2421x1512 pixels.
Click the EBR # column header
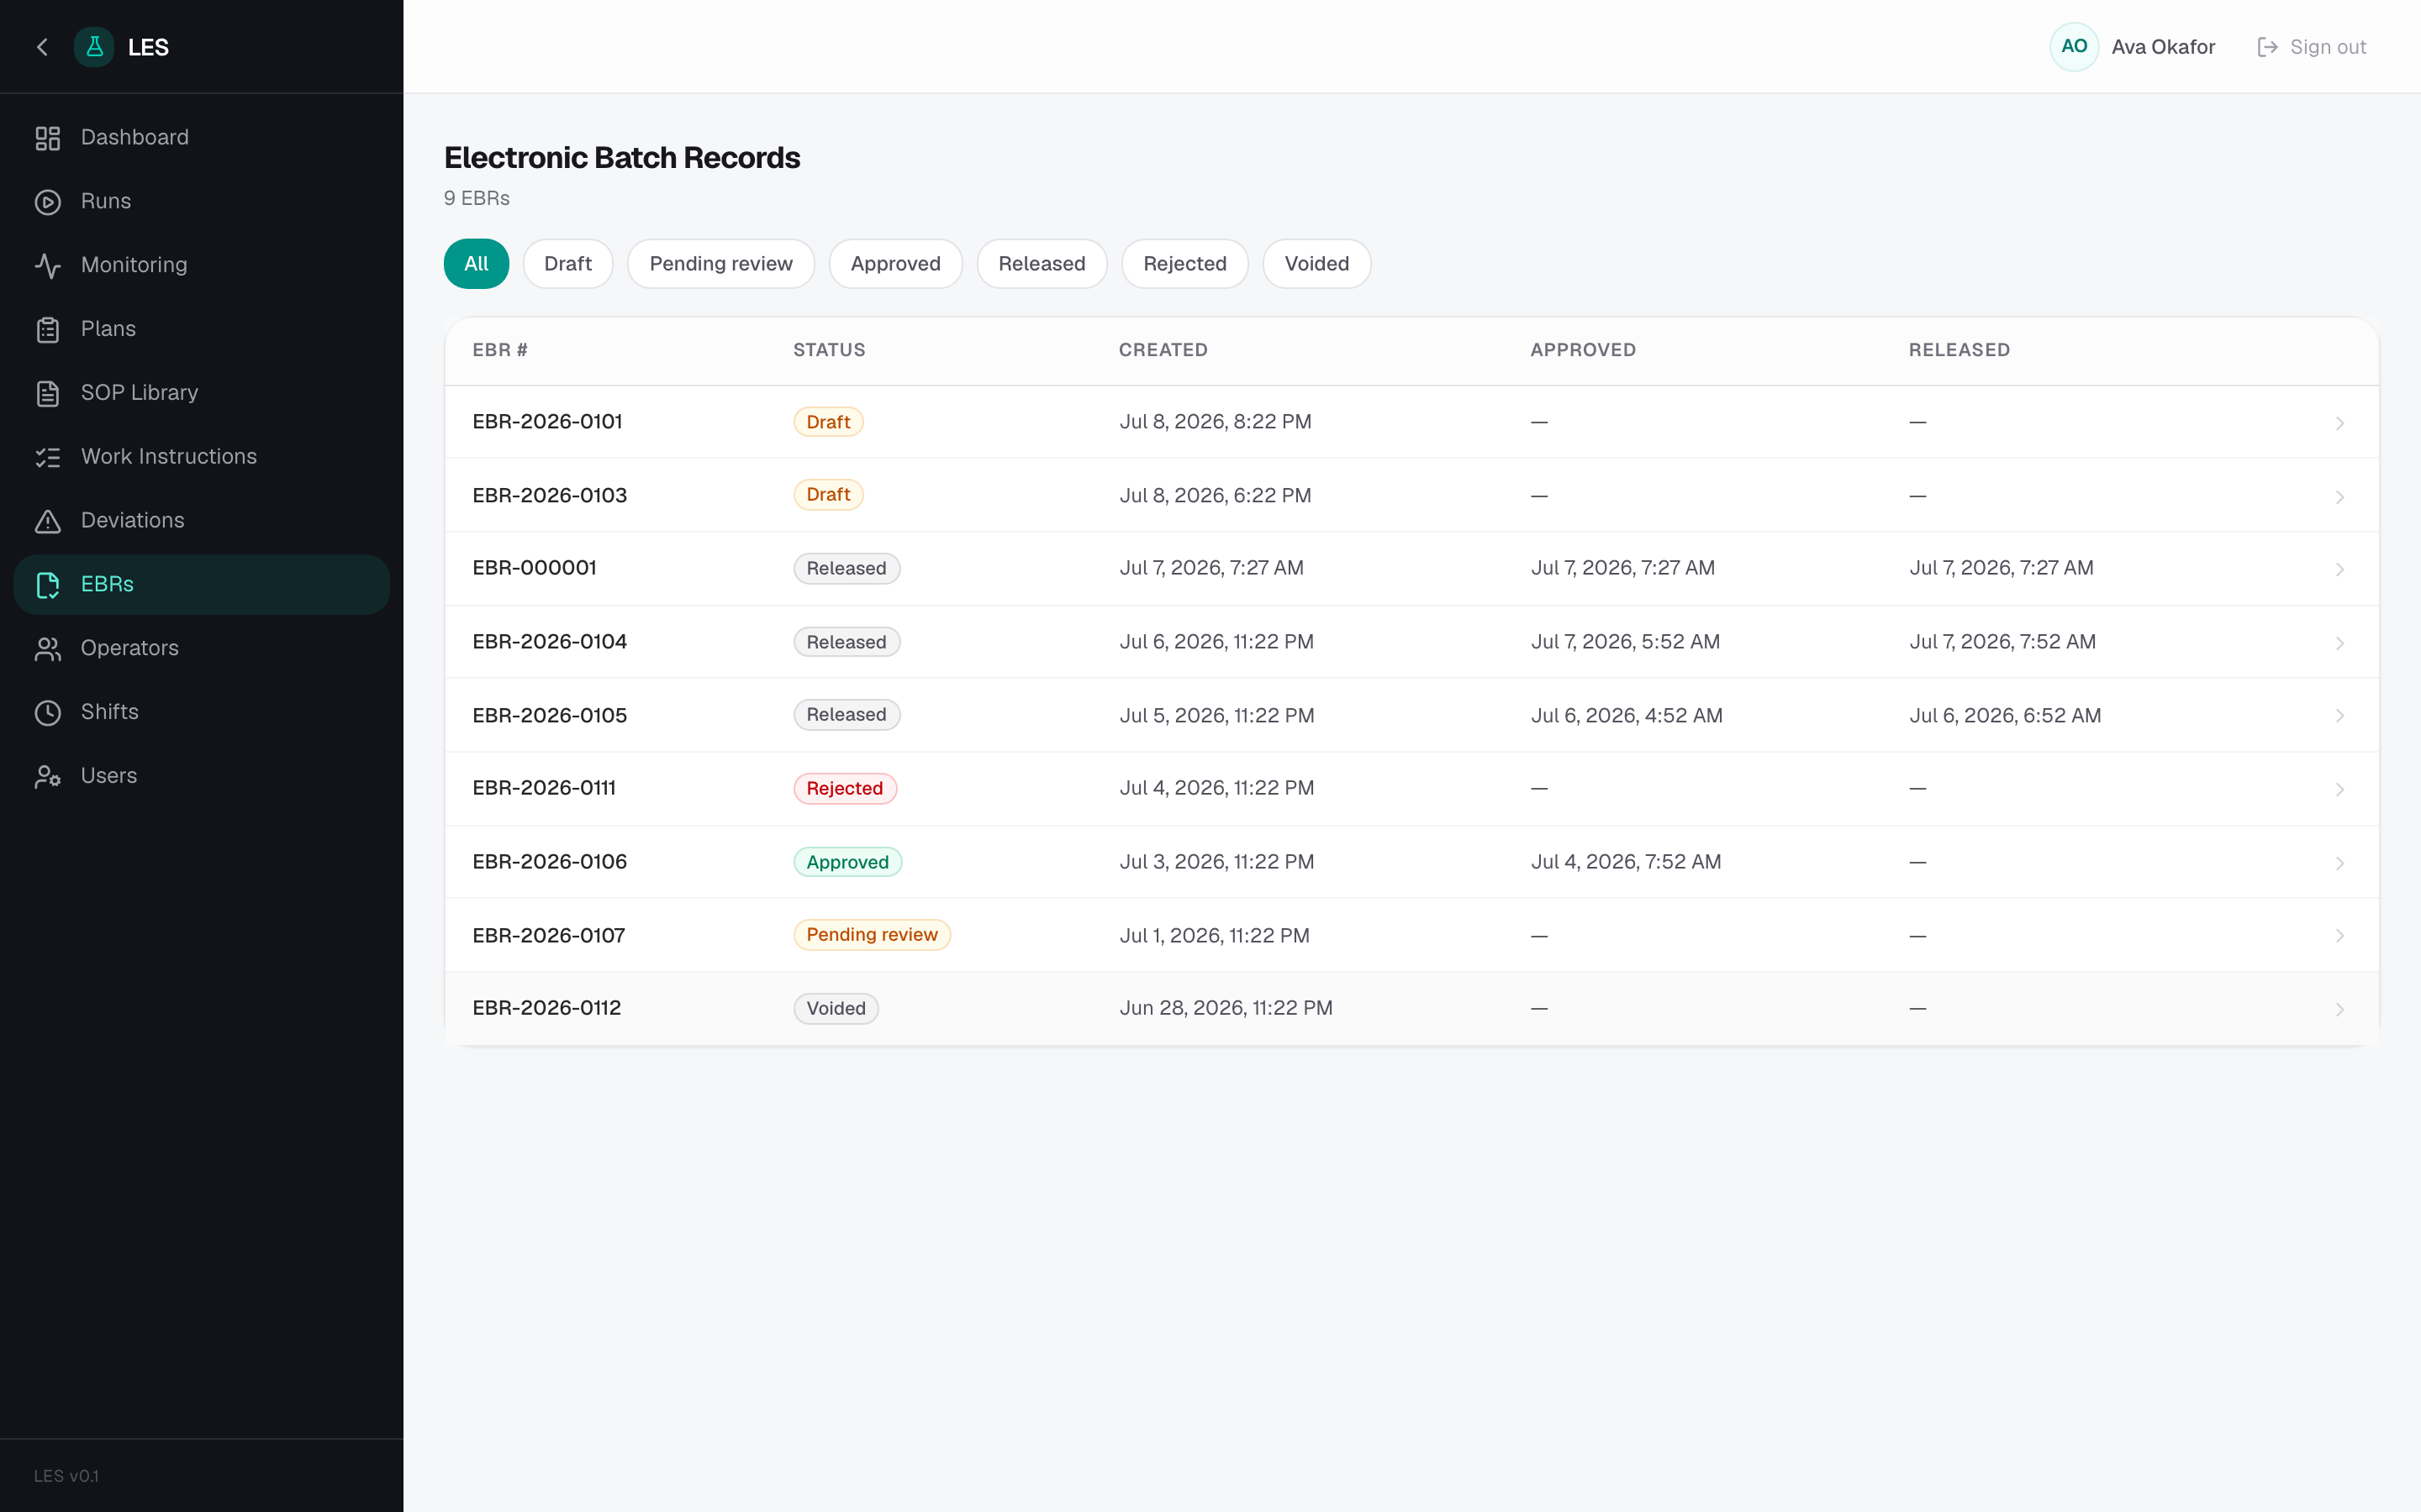click(x=500, y=350)
